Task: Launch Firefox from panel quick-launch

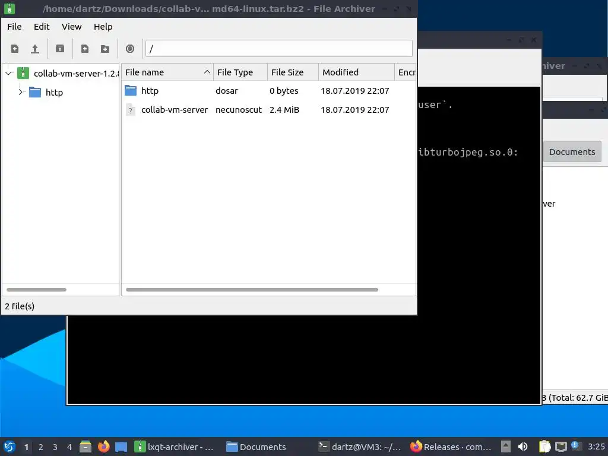Action: pyautogui.click(x=103, y=446)
